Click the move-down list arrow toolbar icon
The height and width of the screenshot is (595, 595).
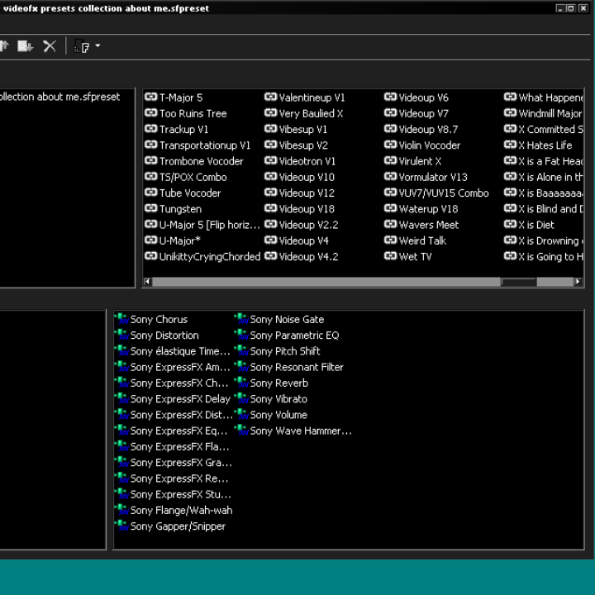click(x=25, y=46)
